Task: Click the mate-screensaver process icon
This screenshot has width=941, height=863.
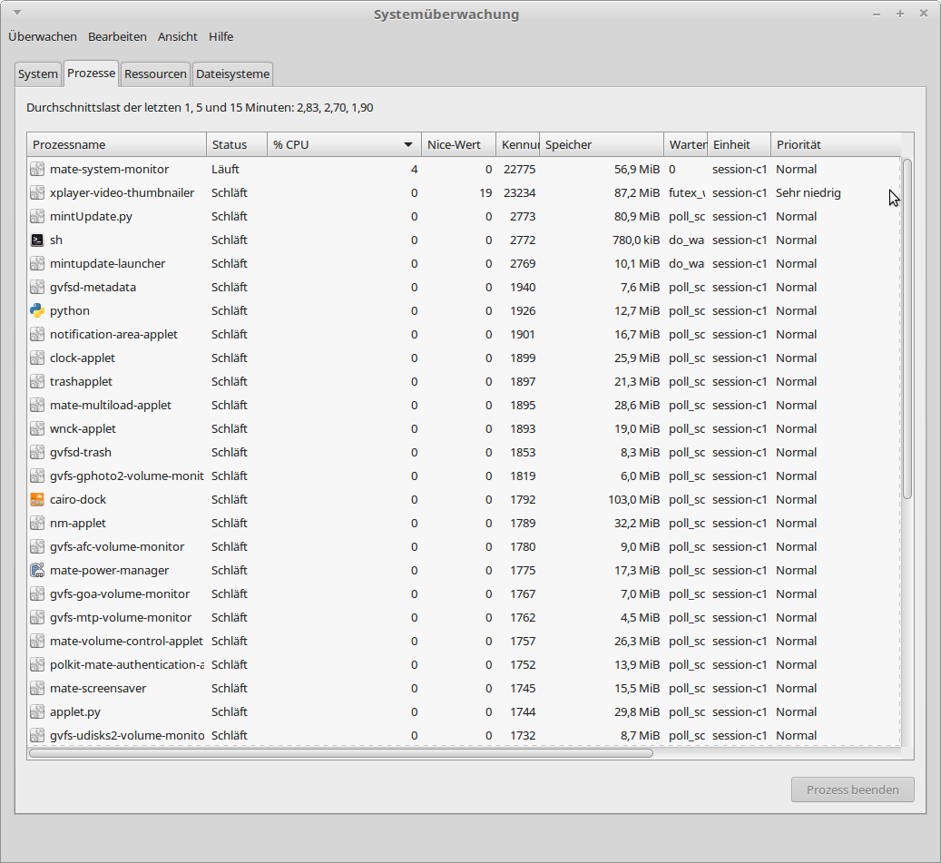Action: click(x=37, y=688)
